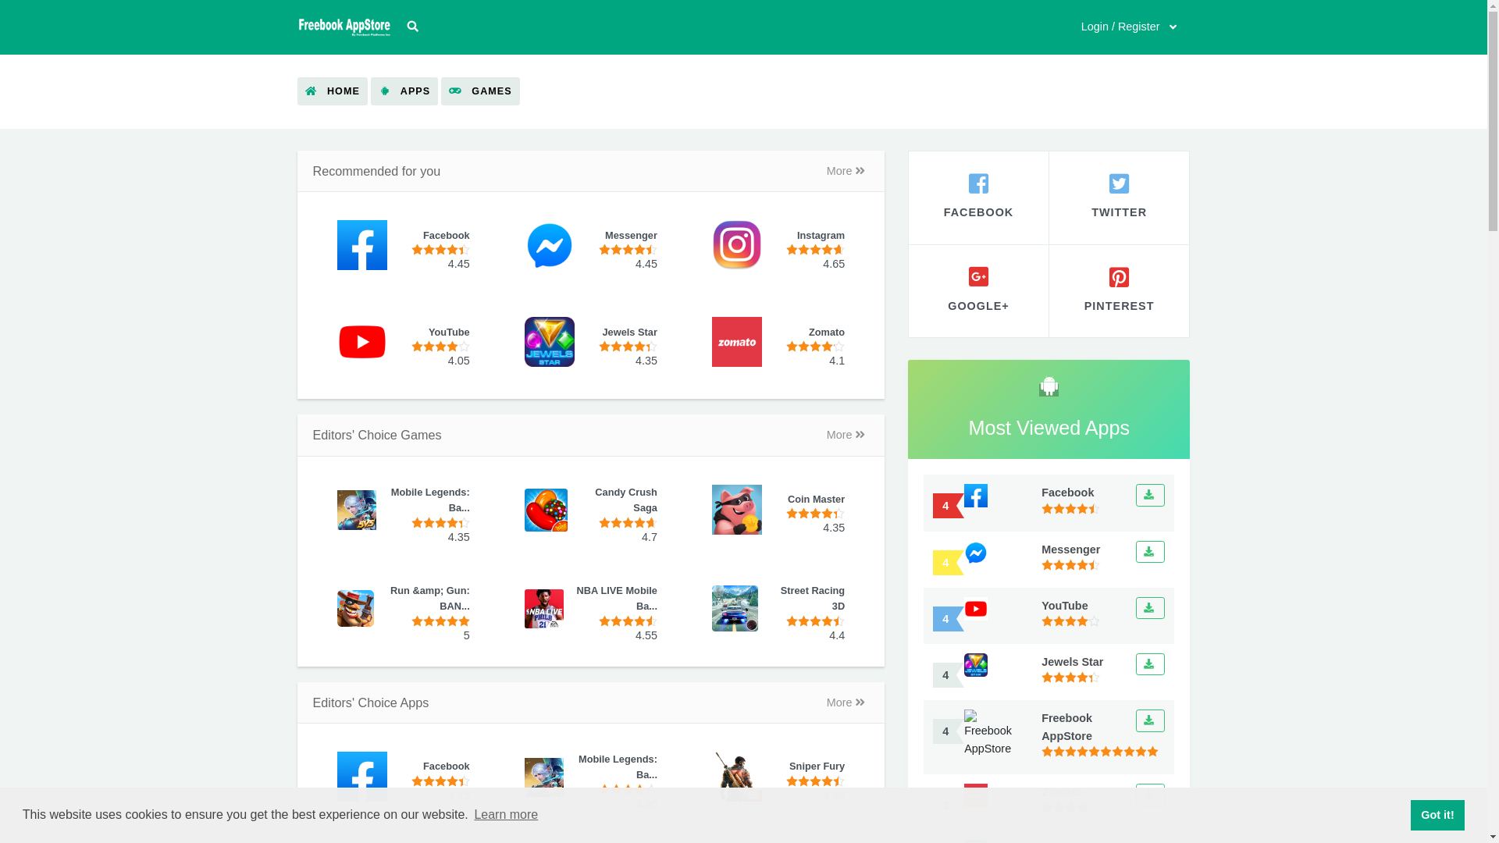The width and height of the screenshot is (1499, 843).
Task: Click the Learn more cookie link
Action: pyautogui.click(x=506, y=815)
